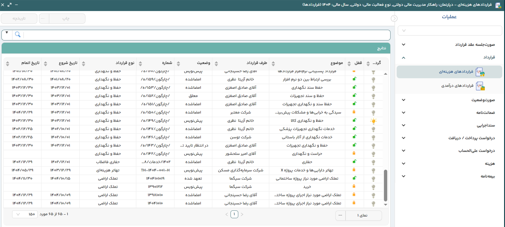The image size is (505, 227).
Task: Click the search magnifier icon
Action: [x=18, y=34]
